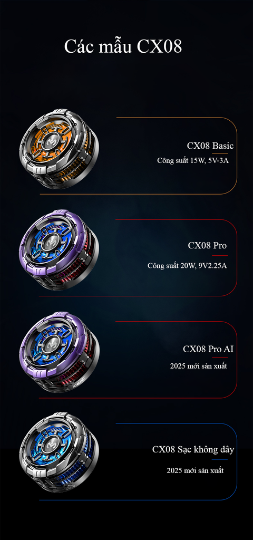This screenshot has width=253, height=540.
Task: Click the orange underline beneath CX08 Basic
Action: [x=220, y=153]
